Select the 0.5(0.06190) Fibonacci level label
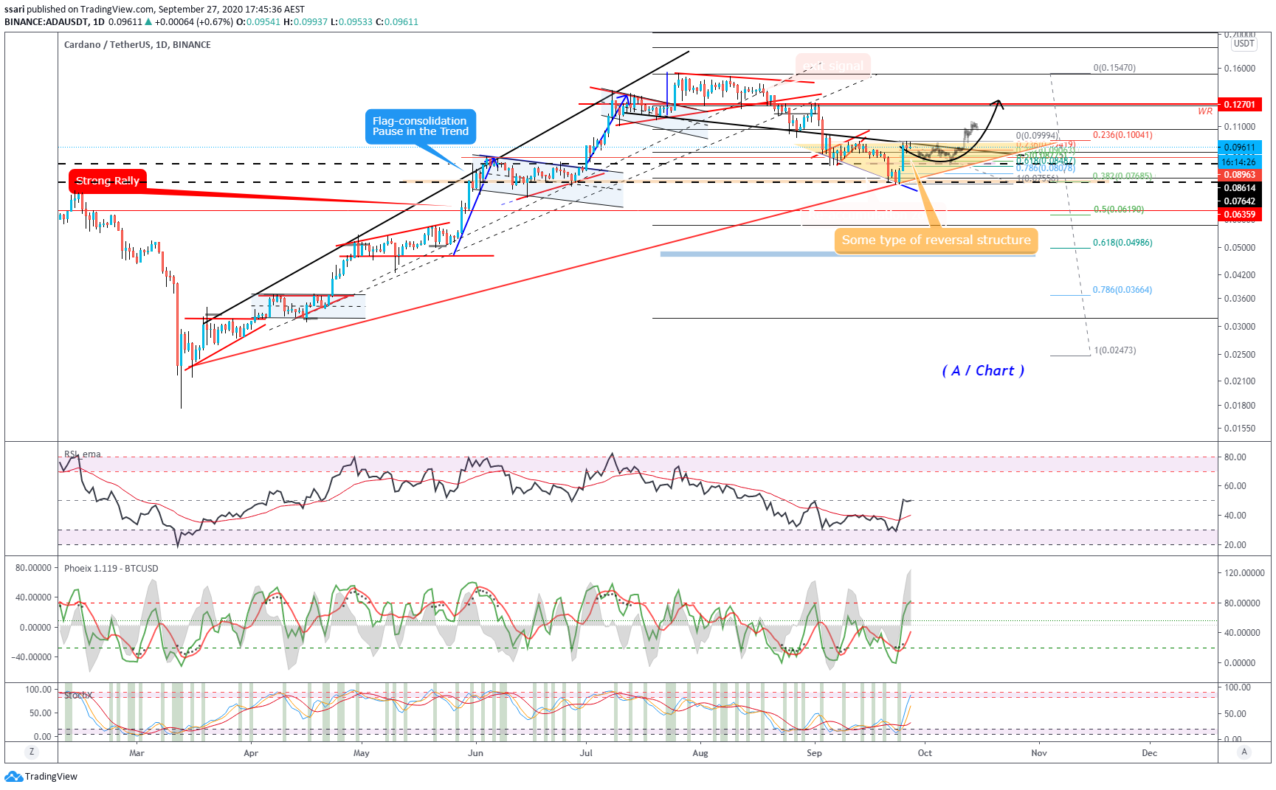 pyautogui.click(x=1119, y=209)
